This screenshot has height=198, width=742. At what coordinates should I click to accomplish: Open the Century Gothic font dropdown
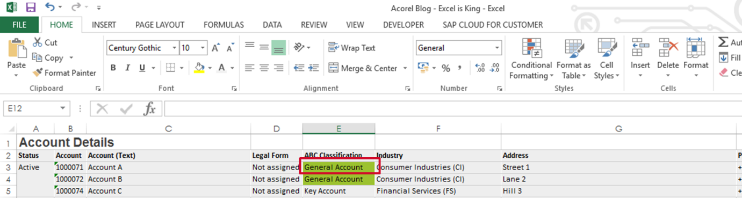tap(174, 48)
